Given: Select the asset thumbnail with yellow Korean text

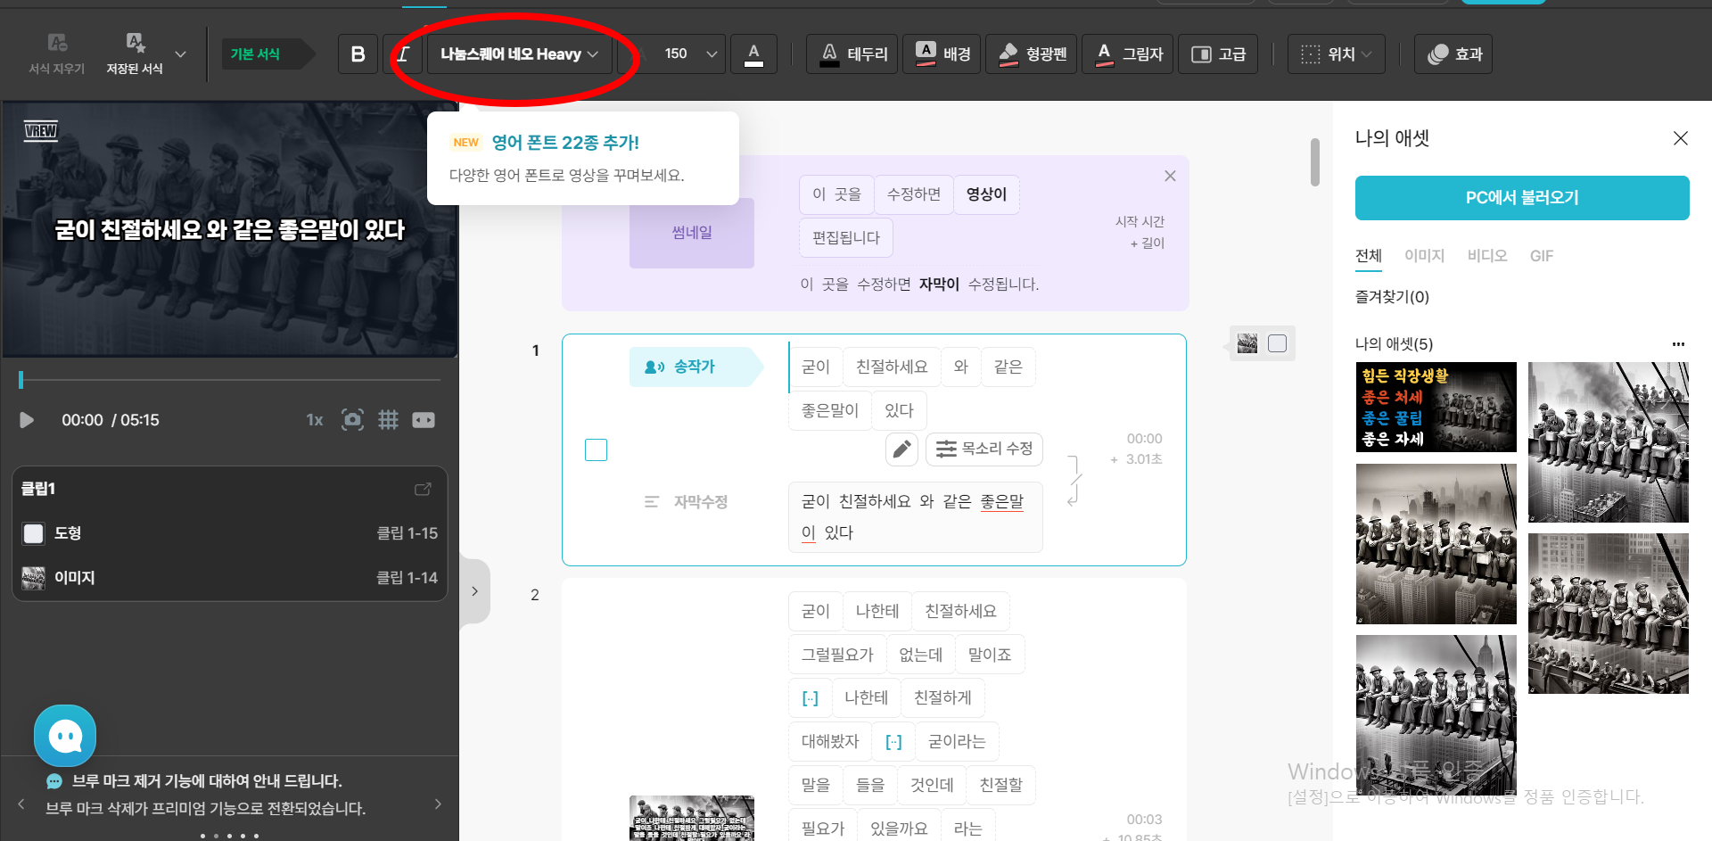Looking at the screenshot, I should click(1436, 407).
